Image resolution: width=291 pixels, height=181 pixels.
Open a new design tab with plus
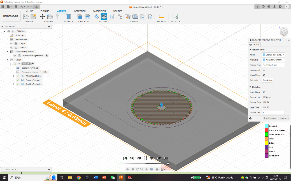257,7
